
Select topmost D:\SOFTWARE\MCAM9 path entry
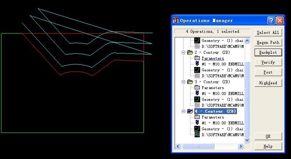223,46
